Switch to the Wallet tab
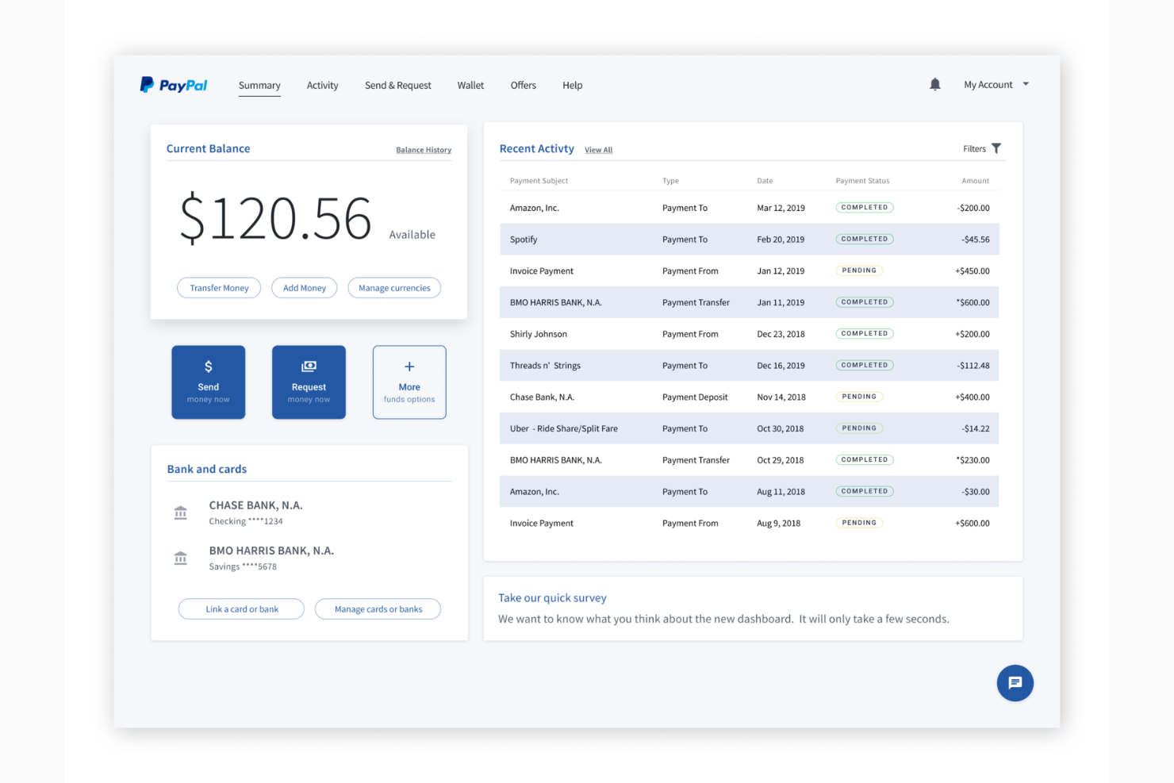1174x783 pixels. (470, 86)
